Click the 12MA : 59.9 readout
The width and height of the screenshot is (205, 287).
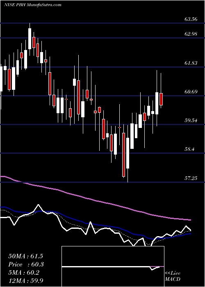tap(25, 281)
